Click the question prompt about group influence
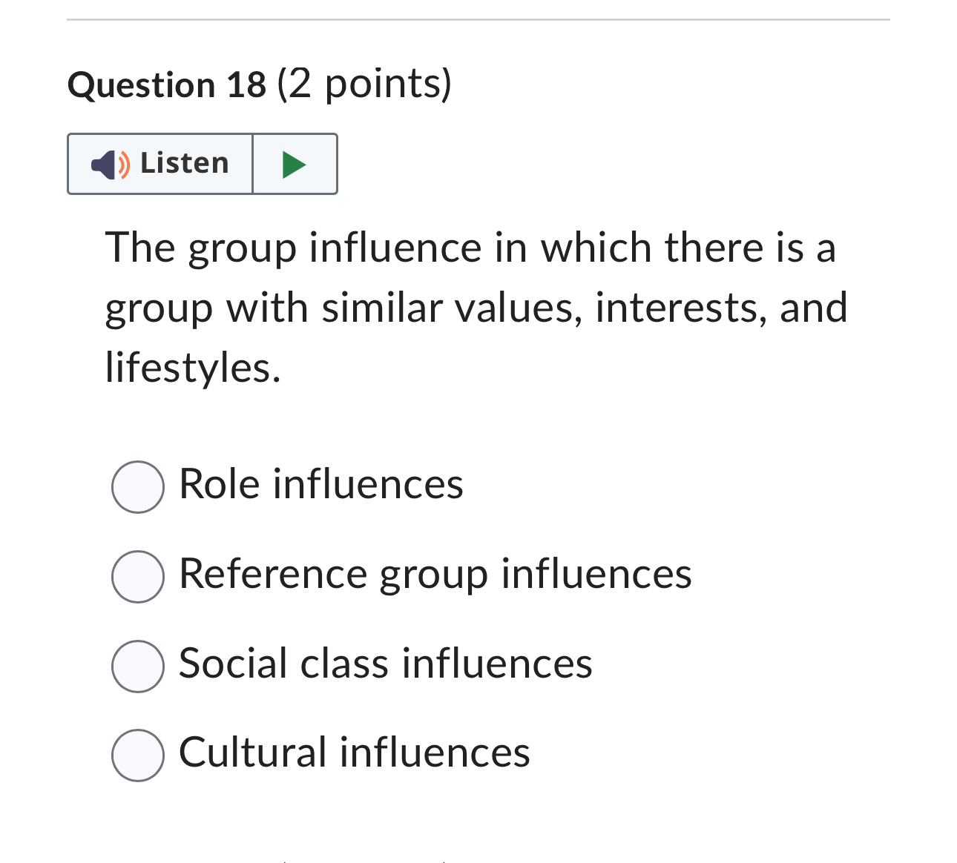This screenshot has width=957, height=863. (x=475, y=308)
